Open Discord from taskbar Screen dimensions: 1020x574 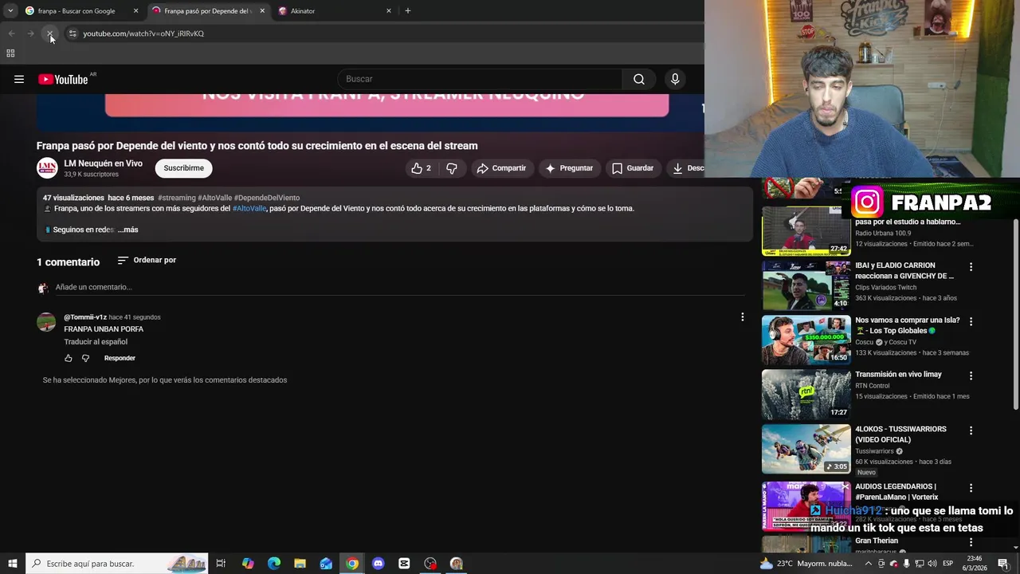pos(379,564)
